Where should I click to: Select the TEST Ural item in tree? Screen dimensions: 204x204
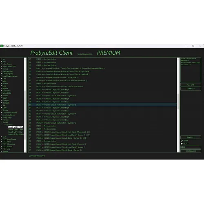pos(7,149)
